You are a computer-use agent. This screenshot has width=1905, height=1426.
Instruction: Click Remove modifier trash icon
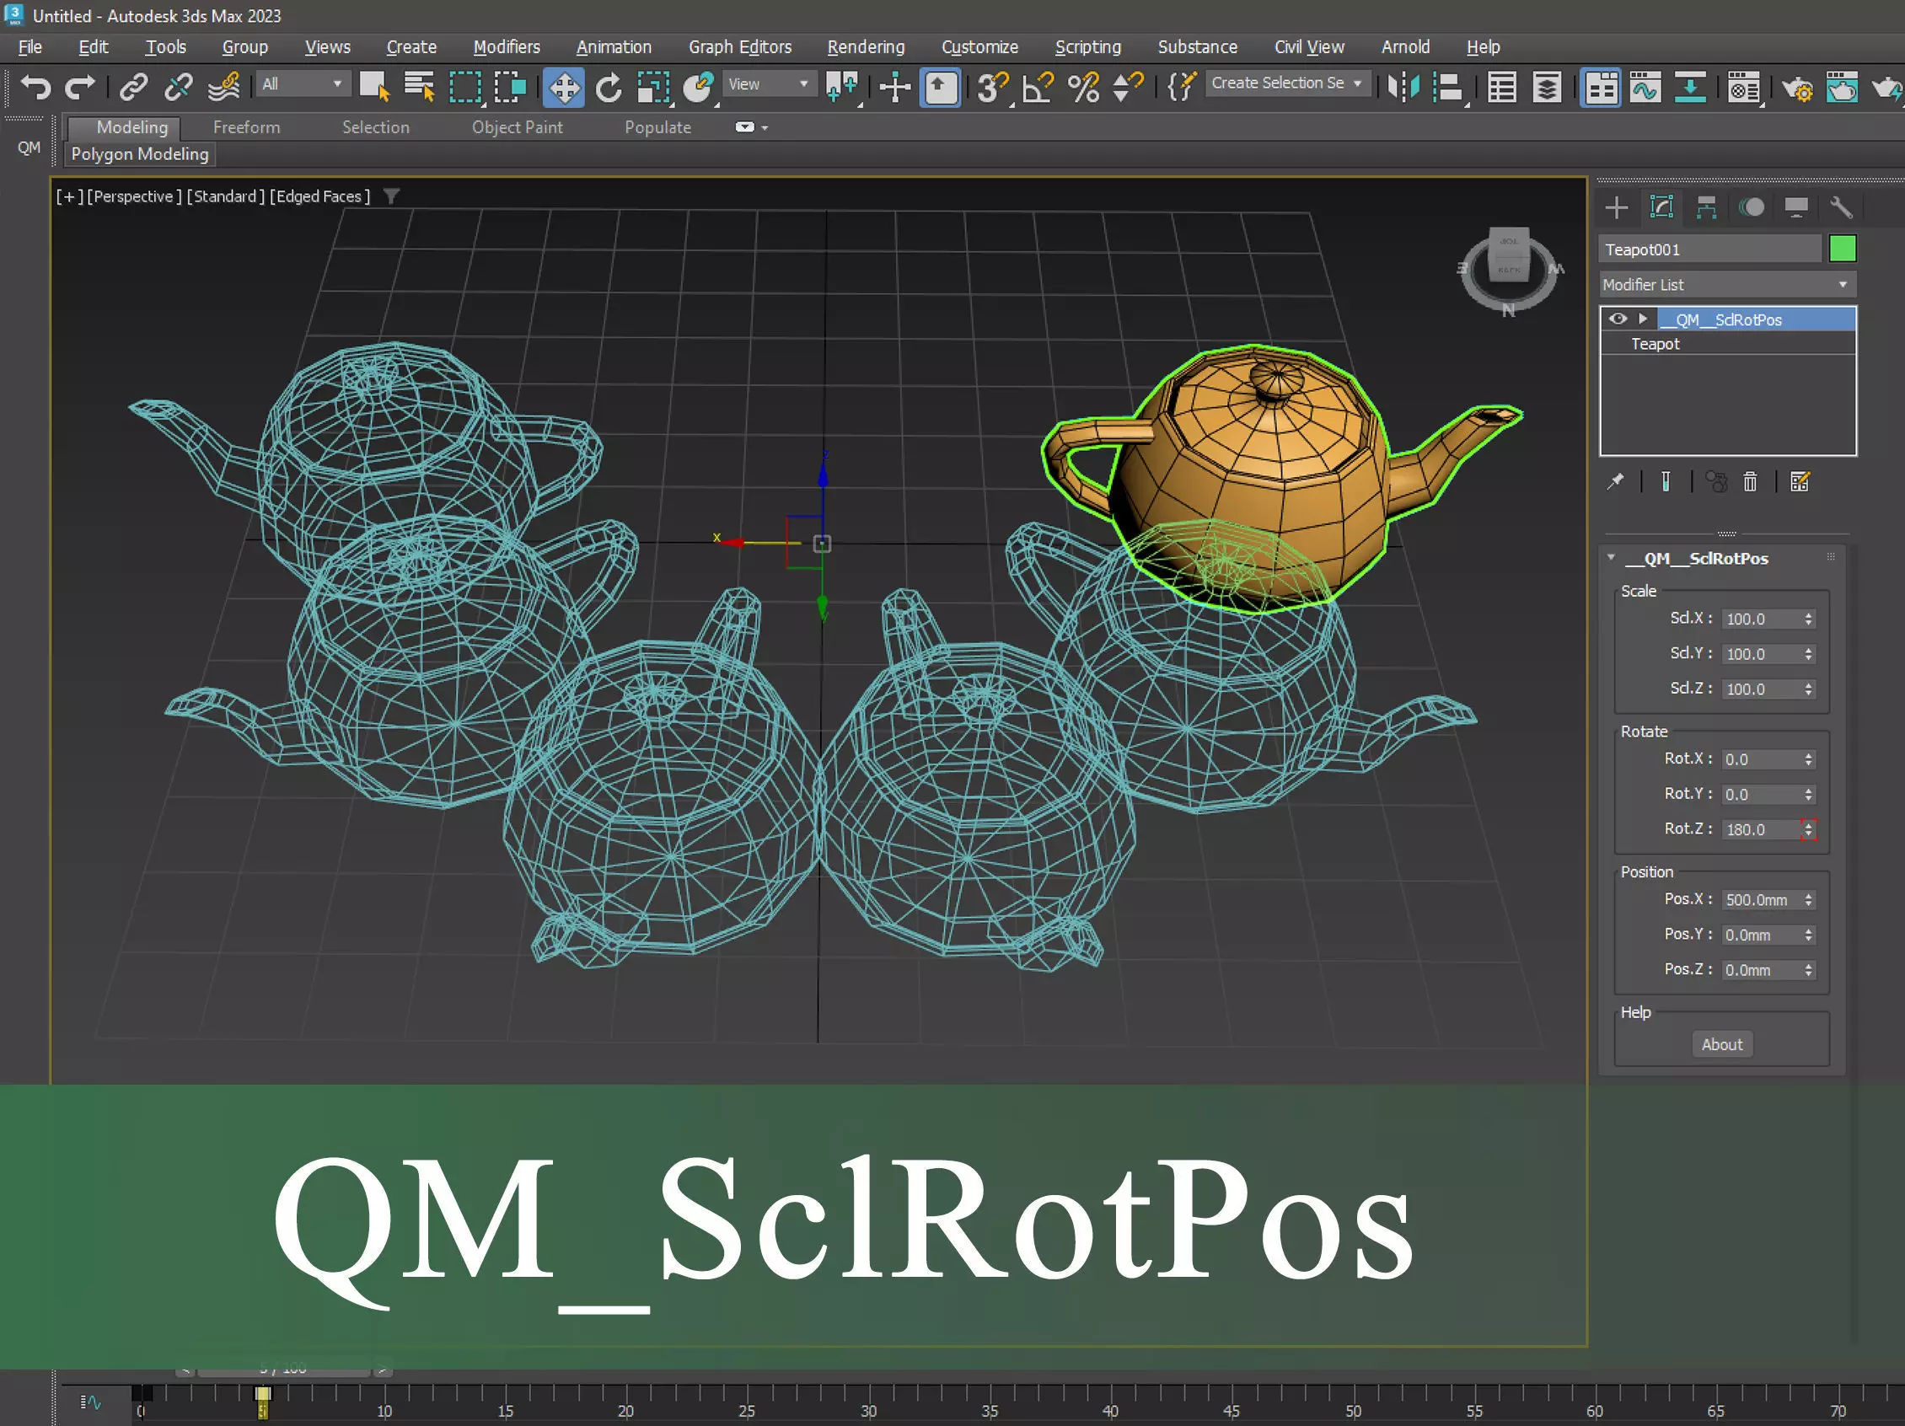coord(1750,481)
